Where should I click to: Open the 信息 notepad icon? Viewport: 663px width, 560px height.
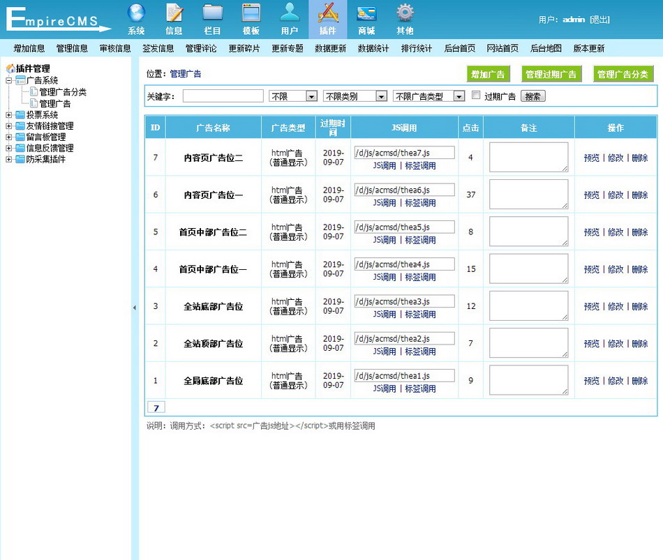pos(174,13)
